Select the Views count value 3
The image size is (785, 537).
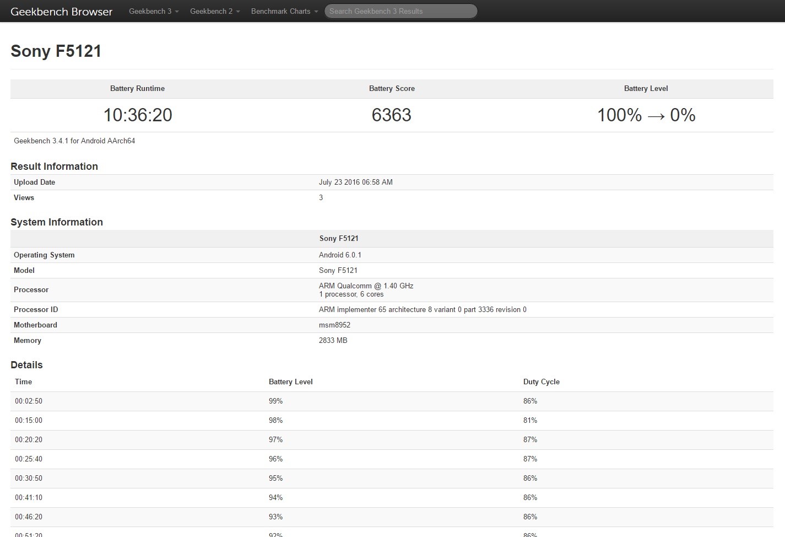pyautogui.click(x=321, y=197)
